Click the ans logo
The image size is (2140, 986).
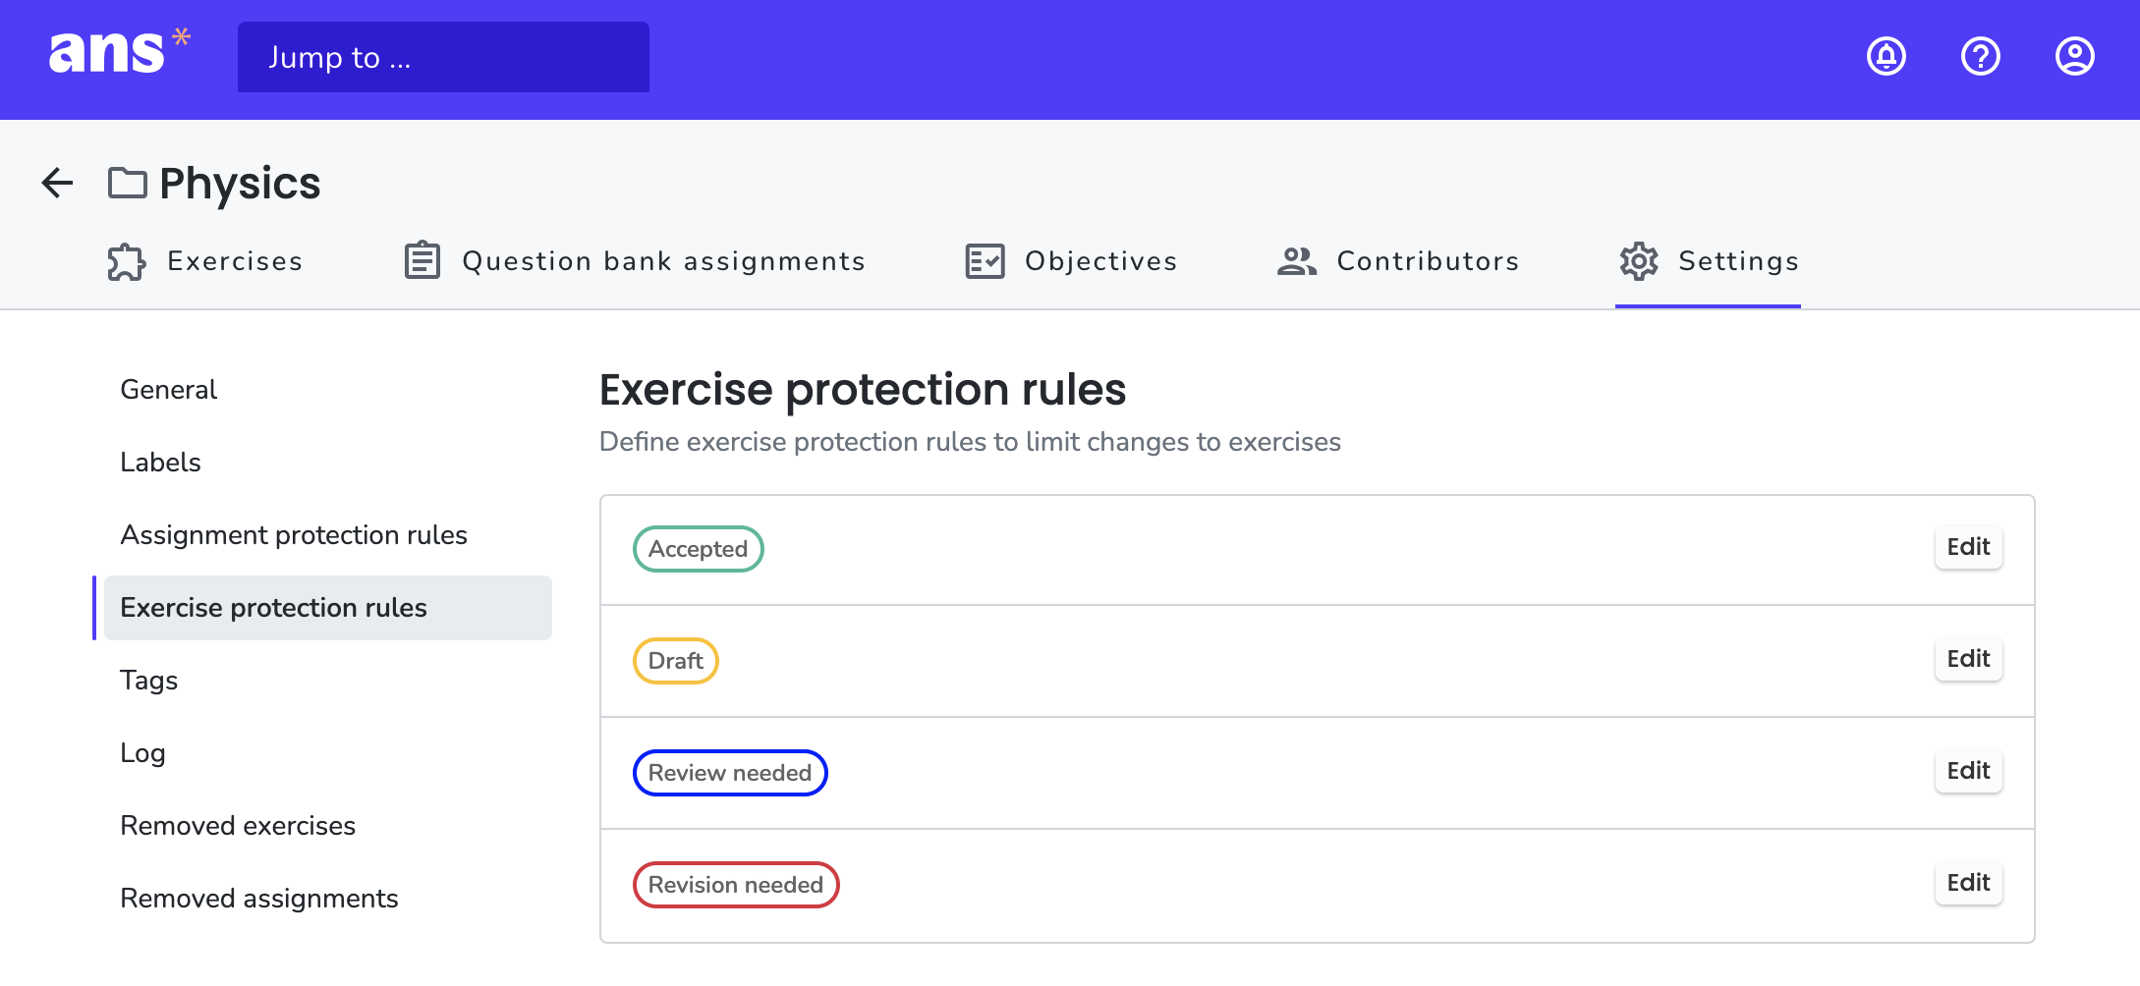coord(108,51)
